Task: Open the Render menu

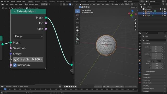Action: tap(13, 2)
